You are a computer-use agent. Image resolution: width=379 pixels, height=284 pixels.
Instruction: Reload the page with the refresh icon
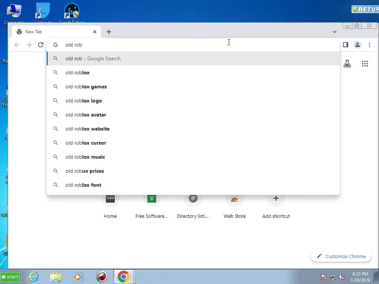(41, 45)
